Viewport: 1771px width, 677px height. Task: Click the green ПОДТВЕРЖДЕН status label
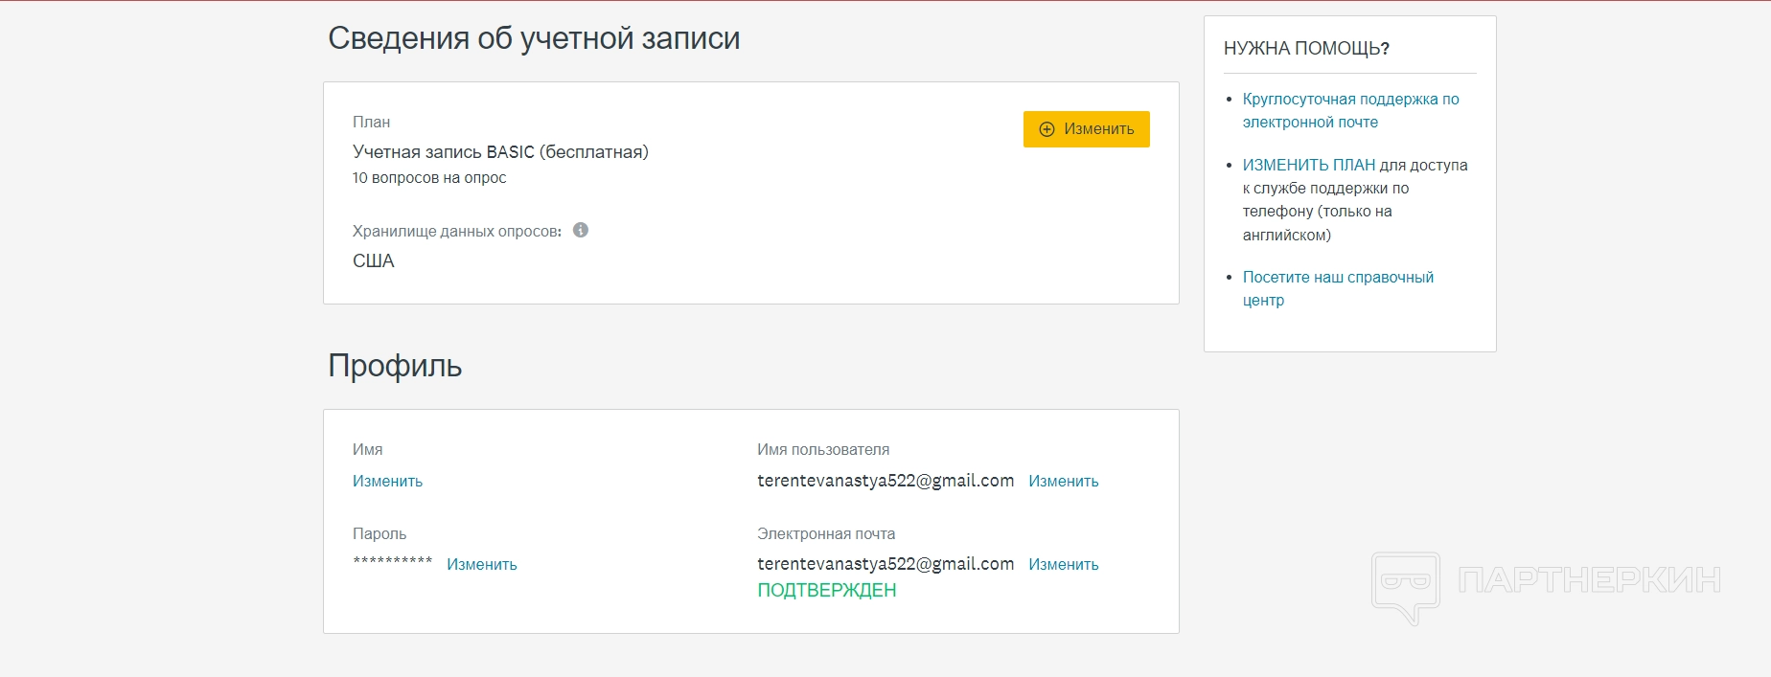point(826,590)
